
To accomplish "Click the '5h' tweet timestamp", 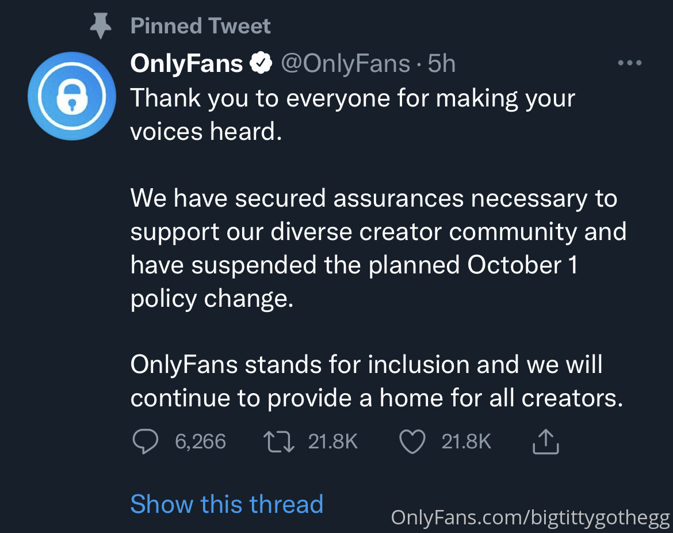I will click(442, 63).
